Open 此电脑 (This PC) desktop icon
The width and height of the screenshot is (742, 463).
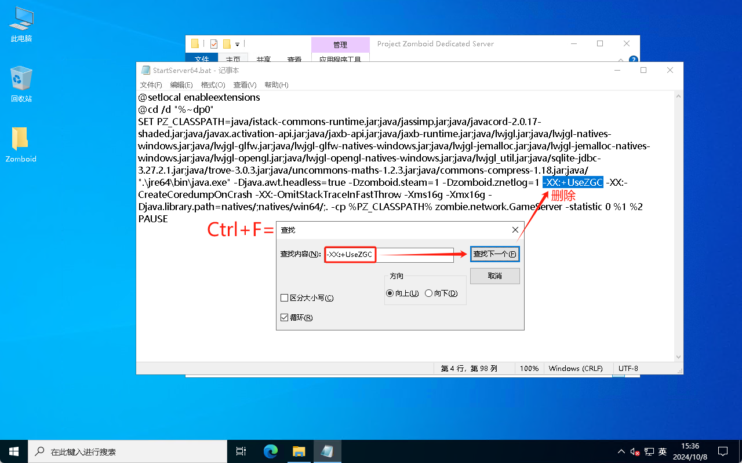point(21,25)
